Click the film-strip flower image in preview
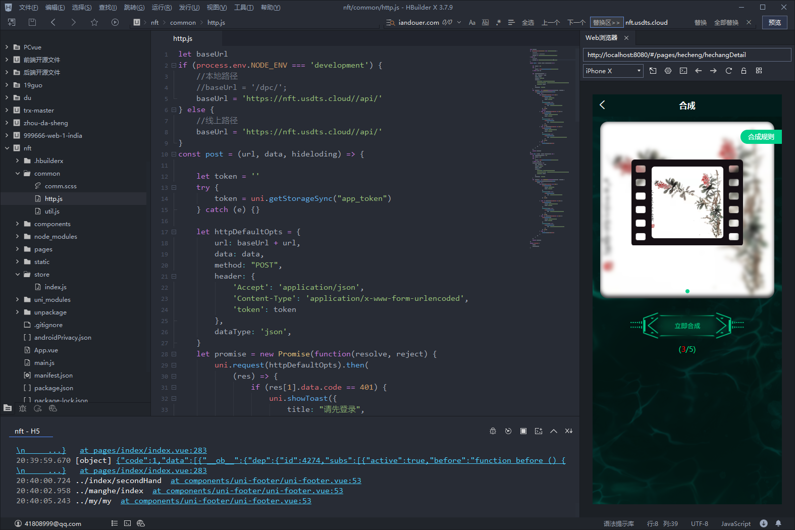 coord(687,202)
